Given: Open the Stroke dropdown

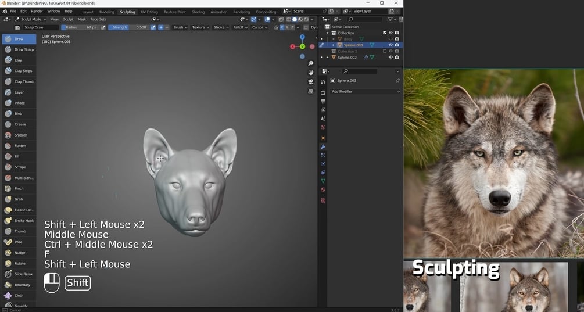Looking at the screenshot, I should point(221,27).
